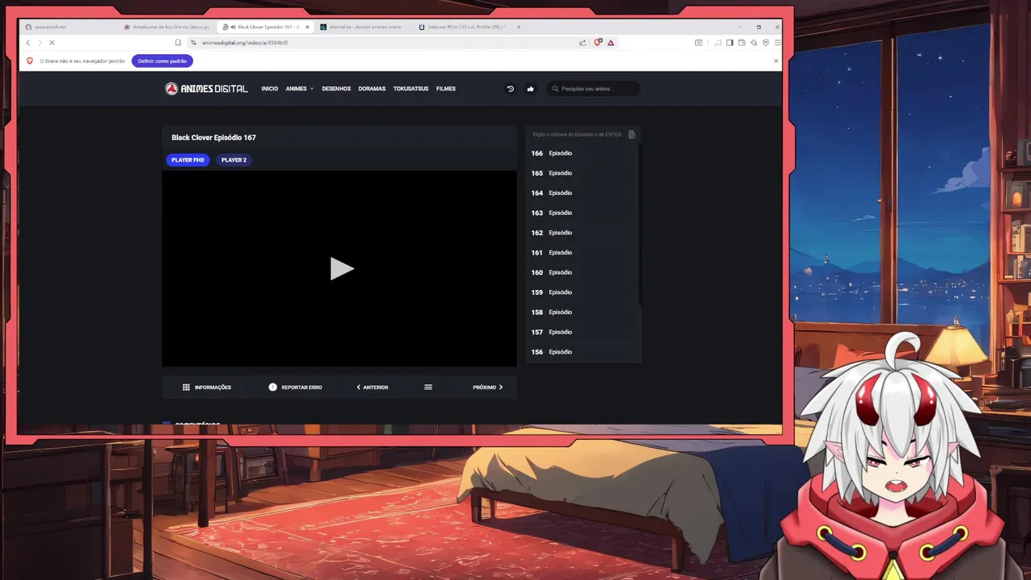
Task: Stop page loading with X button
Action: (x=52, y=43)
